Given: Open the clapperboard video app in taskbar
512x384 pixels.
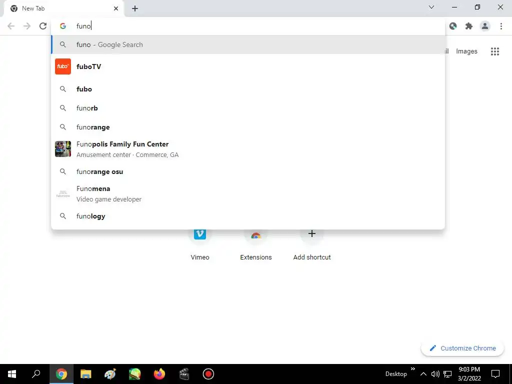Looking at the screenshot, I should (184, 374).
